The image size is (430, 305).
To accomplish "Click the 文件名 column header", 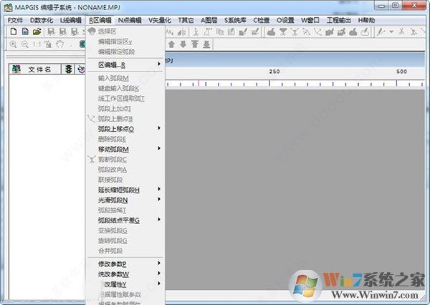I will pos(35,69).
